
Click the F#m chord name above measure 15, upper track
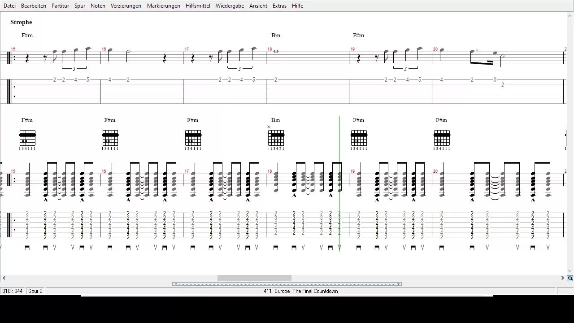tap(27, 35)
